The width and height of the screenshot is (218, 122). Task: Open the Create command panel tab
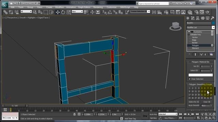click(188, 18)
